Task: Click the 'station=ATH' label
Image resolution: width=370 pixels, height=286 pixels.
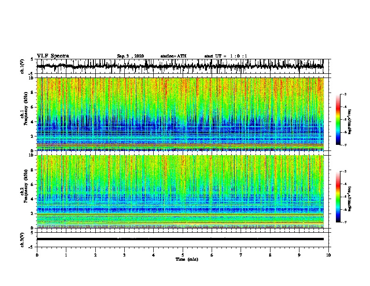Action: [173, 56]
